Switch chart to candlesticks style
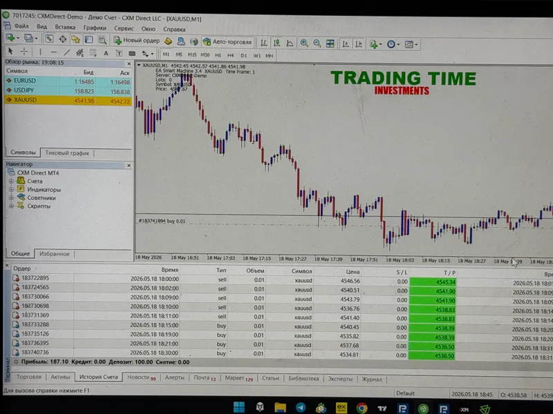The width and height of the screenshot is (553, 414). [277, 43]
